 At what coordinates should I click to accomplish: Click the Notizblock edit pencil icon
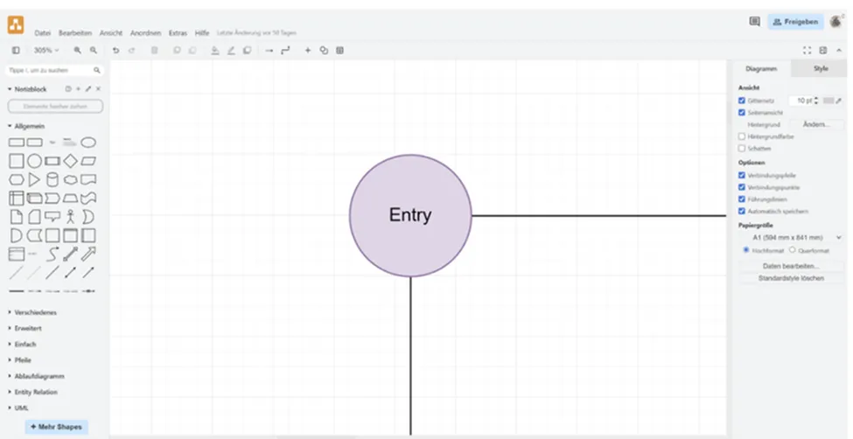pyautogui.click(x=88, y=88)
